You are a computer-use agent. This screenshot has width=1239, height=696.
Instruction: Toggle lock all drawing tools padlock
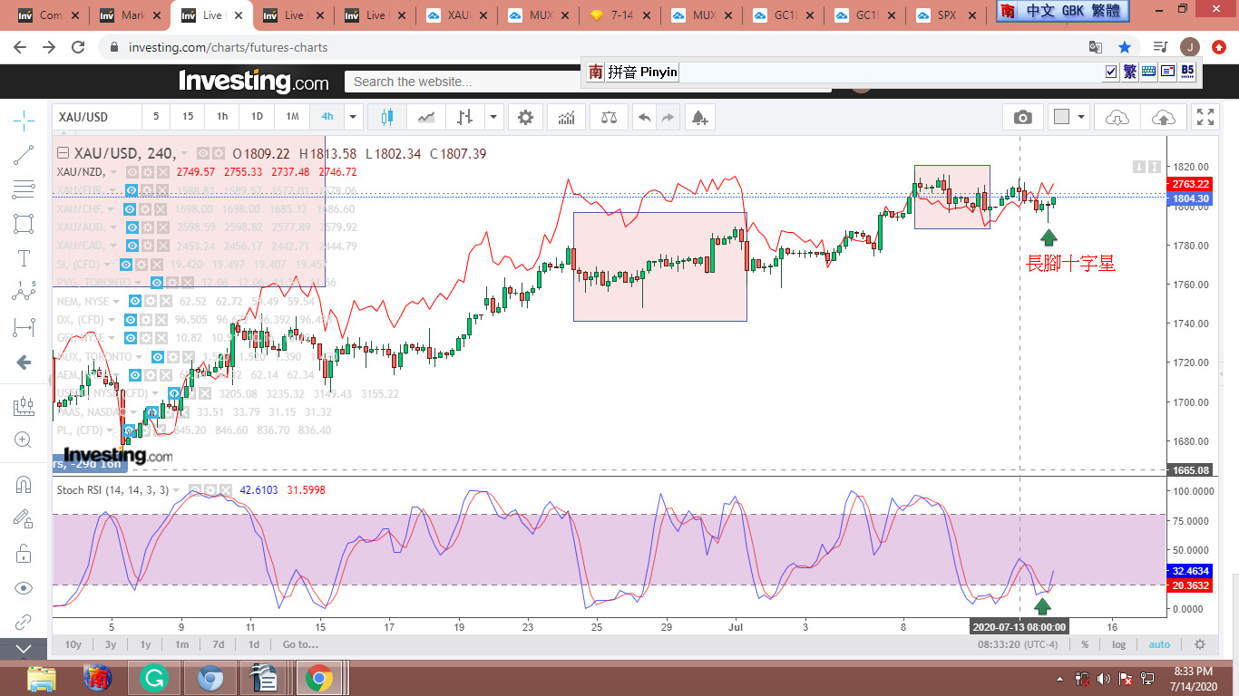point(24,553)
